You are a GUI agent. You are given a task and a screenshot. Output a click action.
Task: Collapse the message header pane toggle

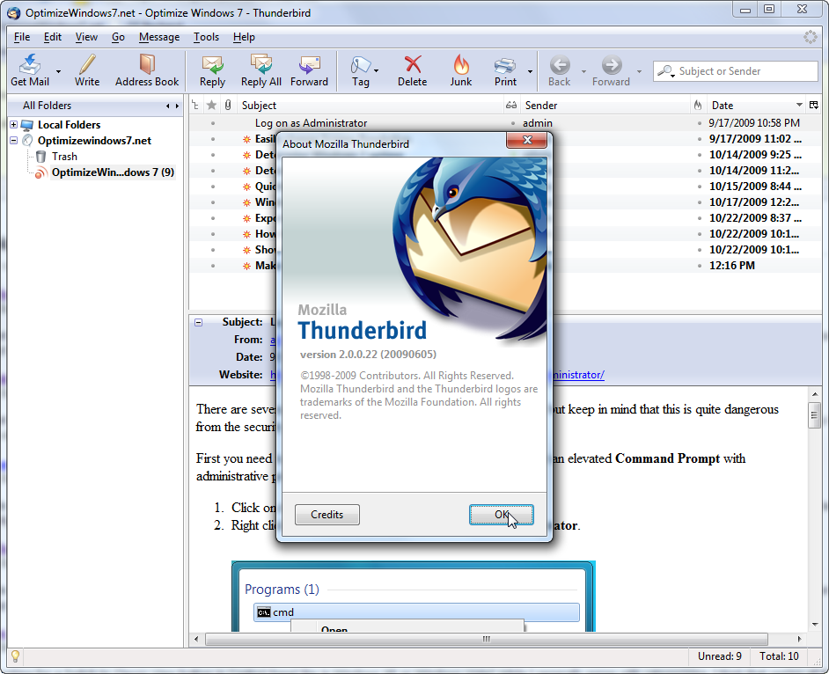click(198, 322)
